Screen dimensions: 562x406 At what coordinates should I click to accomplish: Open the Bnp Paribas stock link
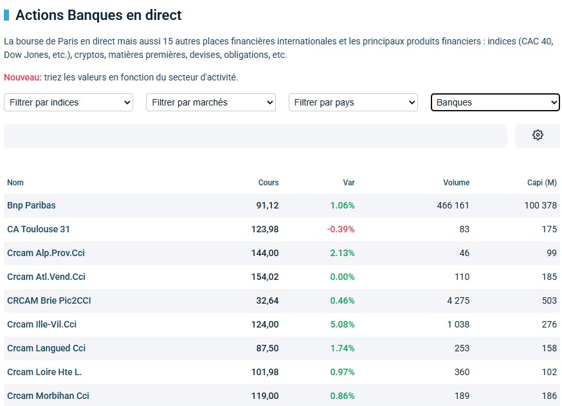(32, 206)
